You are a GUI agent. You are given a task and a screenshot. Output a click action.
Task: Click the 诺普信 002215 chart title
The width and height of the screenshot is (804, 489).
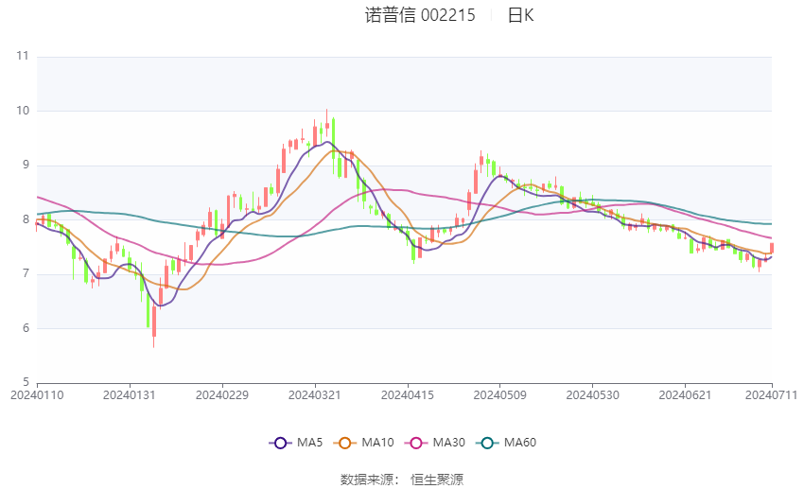pos(420,15)
